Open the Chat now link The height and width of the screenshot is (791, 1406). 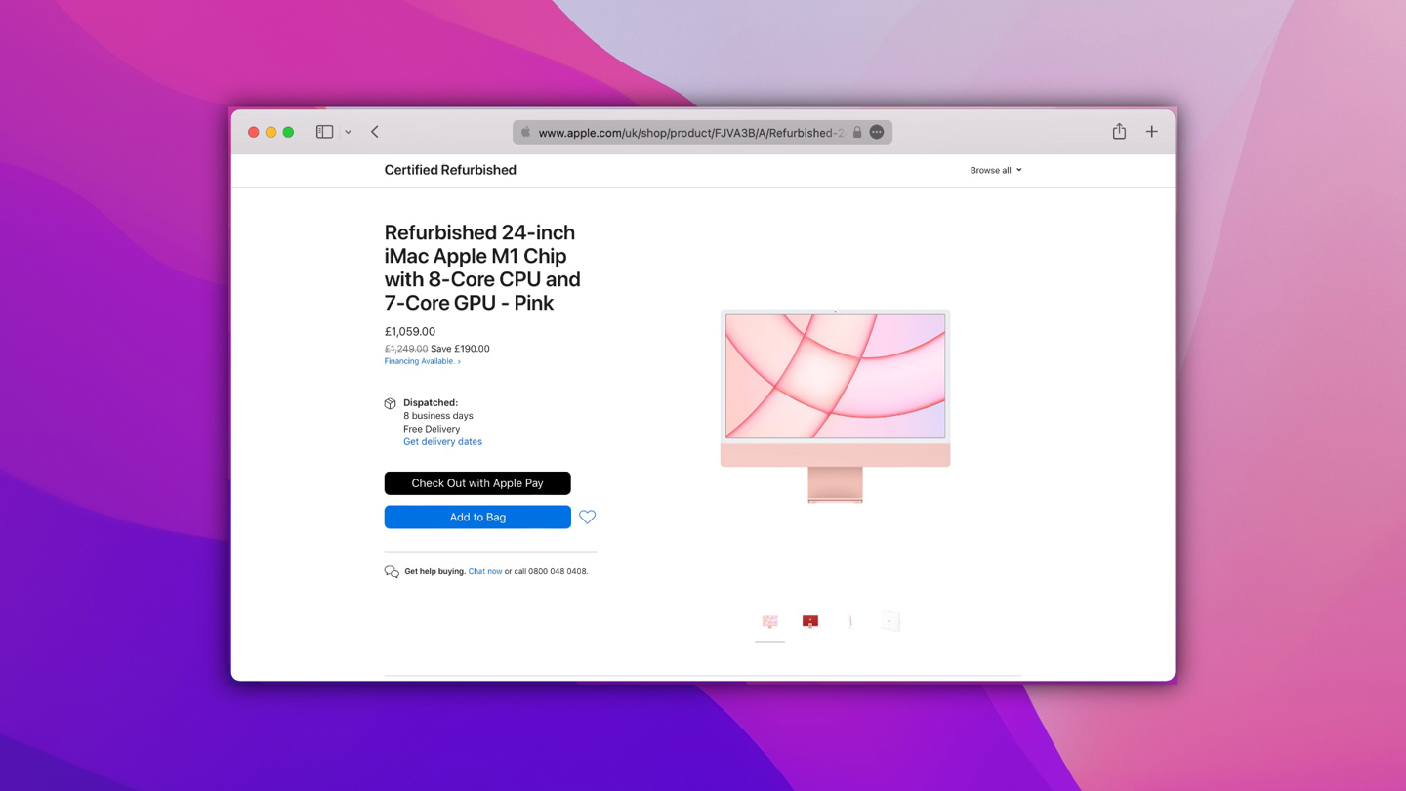[x=485, y=571]
